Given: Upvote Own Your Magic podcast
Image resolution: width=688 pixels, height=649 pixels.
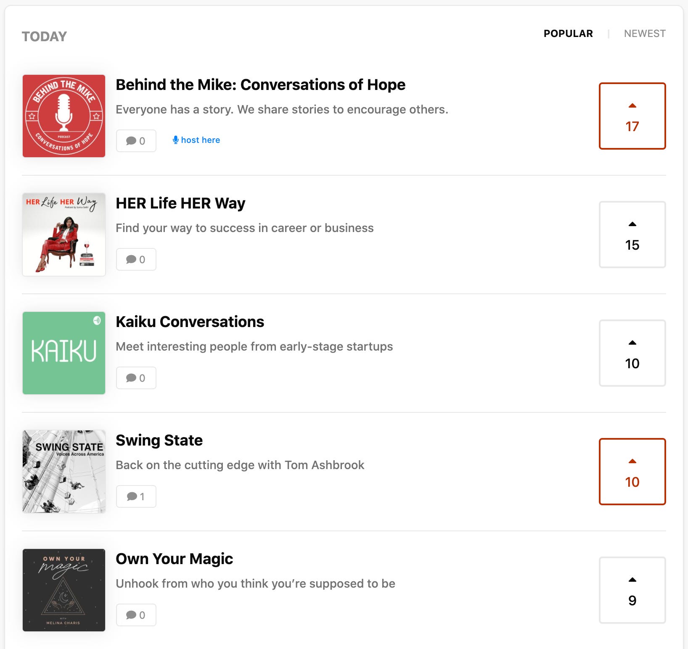Looking at the screenshot, I should 632,590.
